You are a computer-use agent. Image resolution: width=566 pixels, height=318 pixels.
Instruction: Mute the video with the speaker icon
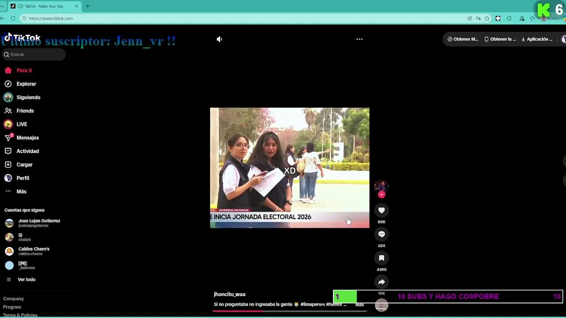pyautogui.click(x=219, y=39)
